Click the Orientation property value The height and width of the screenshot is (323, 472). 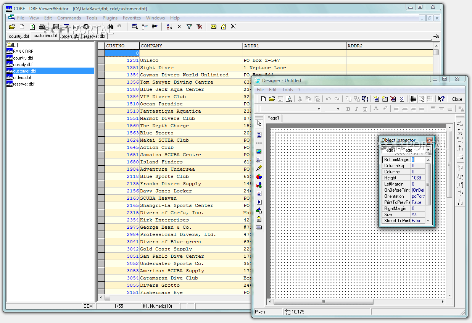click(418, 196)
